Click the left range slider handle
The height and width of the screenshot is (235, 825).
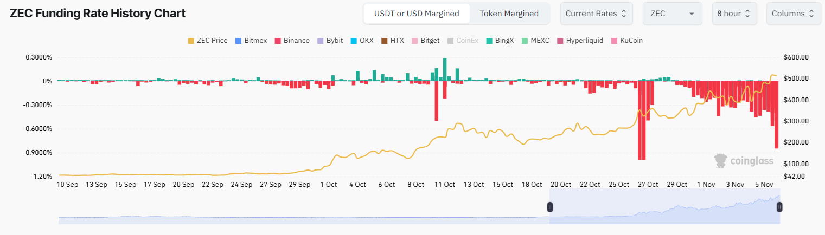[550, 207]
